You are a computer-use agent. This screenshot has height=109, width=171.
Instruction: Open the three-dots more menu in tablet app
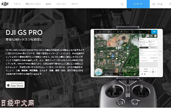(x=148, y=32)
